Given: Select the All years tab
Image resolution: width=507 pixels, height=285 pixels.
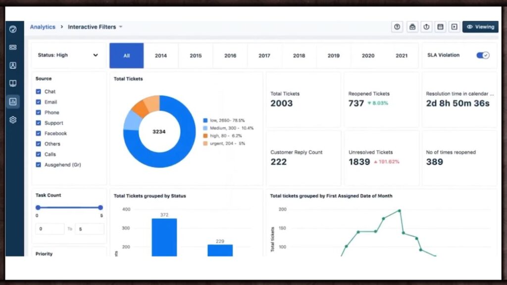Looking at the screenshot, I should click(x=126, y=55).
